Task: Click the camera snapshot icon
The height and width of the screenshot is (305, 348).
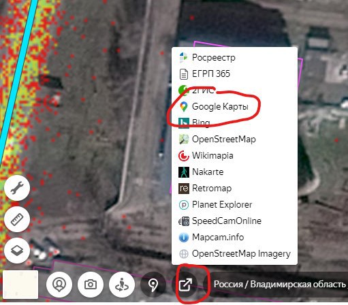Action: pos(91,285)
